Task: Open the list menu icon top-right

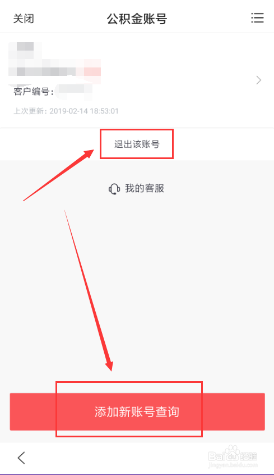Action: tap(257, 18)
